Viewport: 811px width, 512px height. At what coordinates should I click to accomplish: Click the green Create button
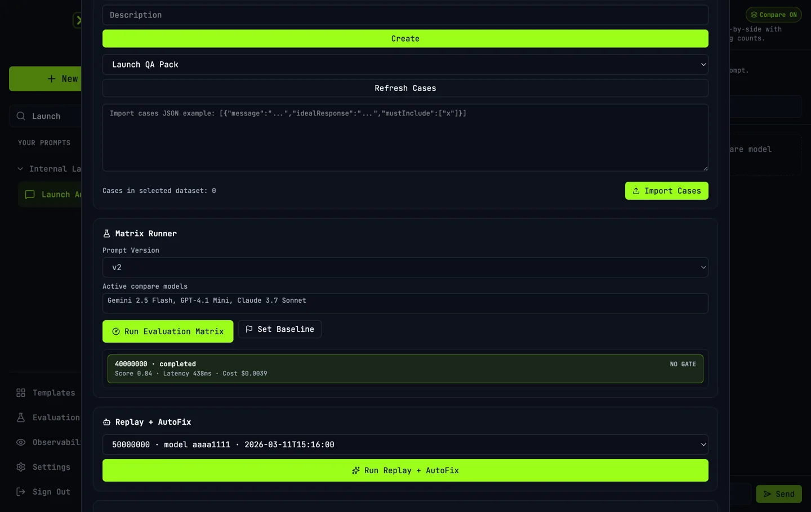point(405,39)
